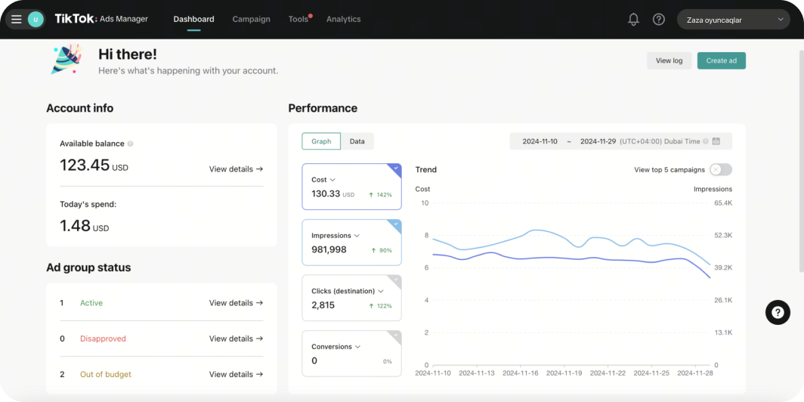Click the calendar icon in date range
This screenshot has width=804, height=402.
[716, 141]
